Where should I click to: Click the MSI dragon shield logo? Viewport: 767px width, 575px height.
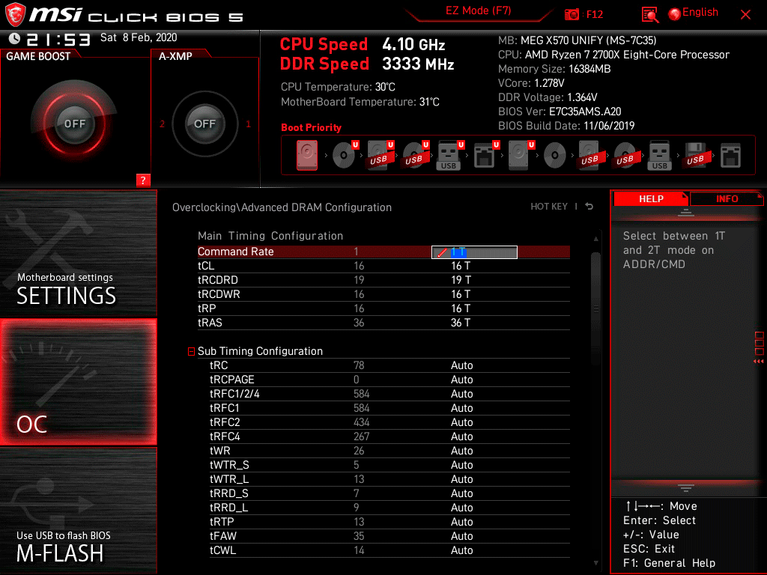coord(15,14)
